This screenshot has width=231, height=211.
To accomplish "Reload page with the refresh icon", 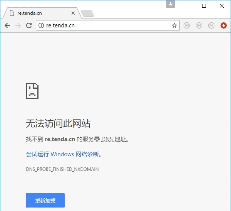I will pos(29,25).
